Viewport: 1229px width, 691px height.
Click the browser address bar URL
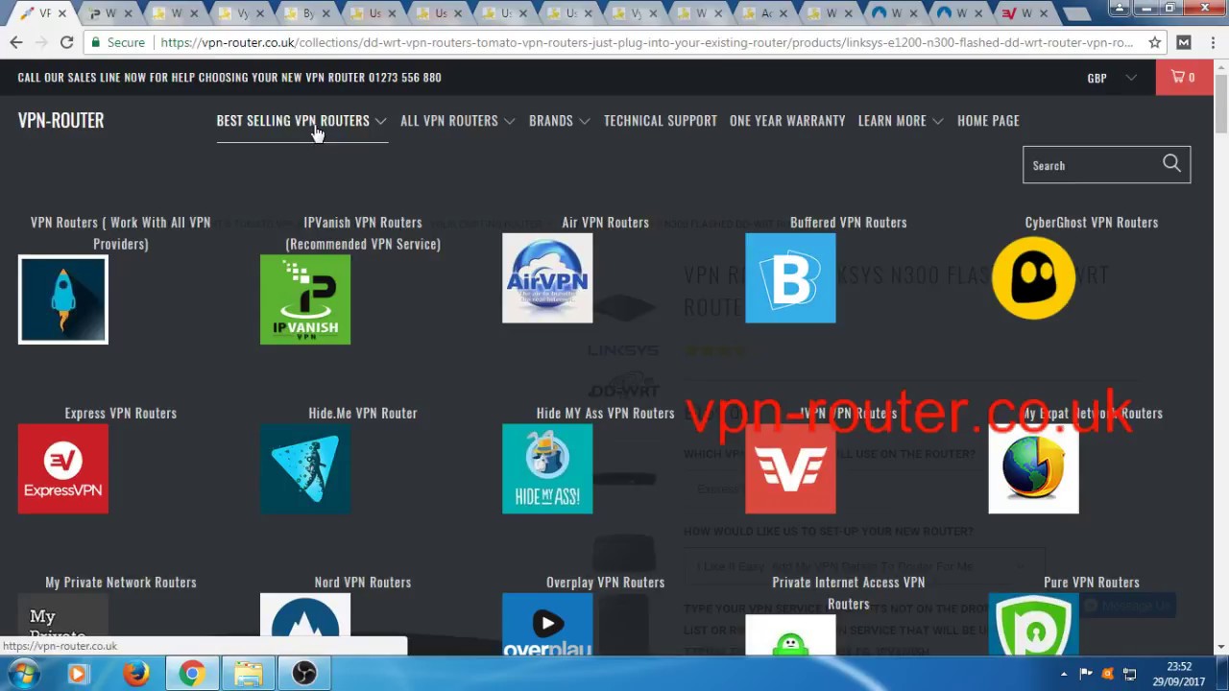coord(646,42)
